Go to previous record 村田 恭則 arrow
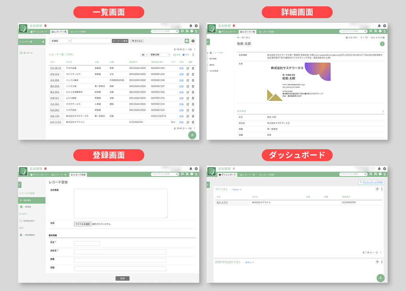The image size is (406, 291). point(347,37)
